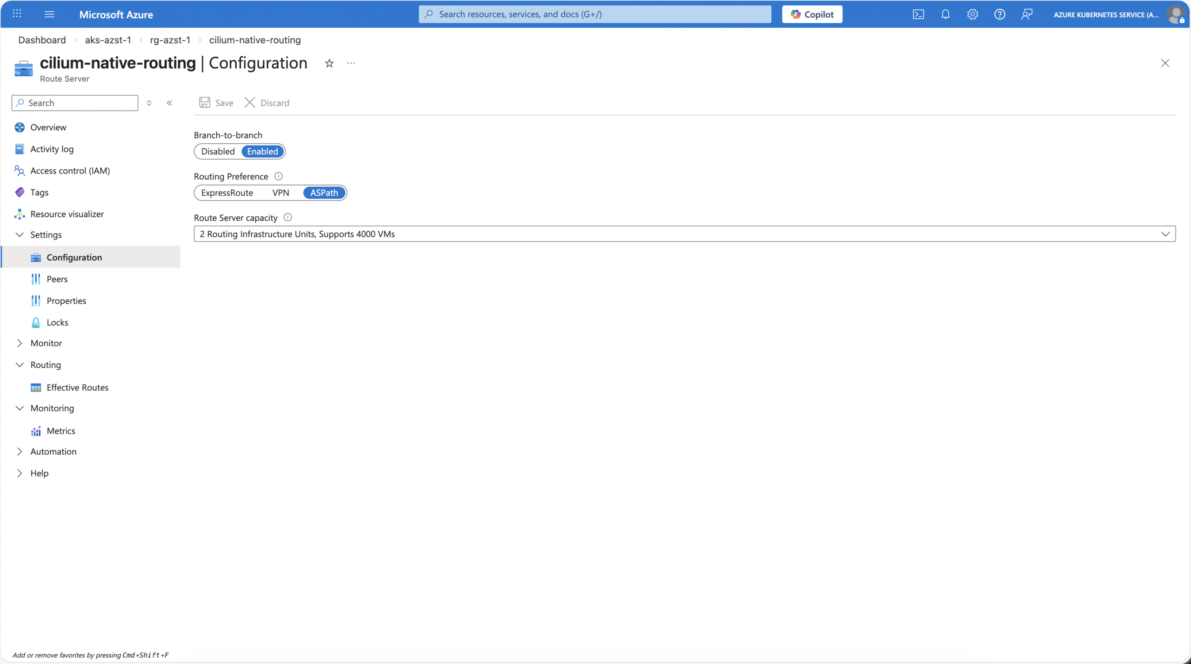Click the Copilot button
This screenshot has width=1191, height=664.
pos(812,14)
